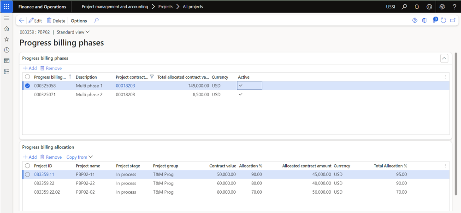Open the app launcher waffle menu

[x=6, y=7]
